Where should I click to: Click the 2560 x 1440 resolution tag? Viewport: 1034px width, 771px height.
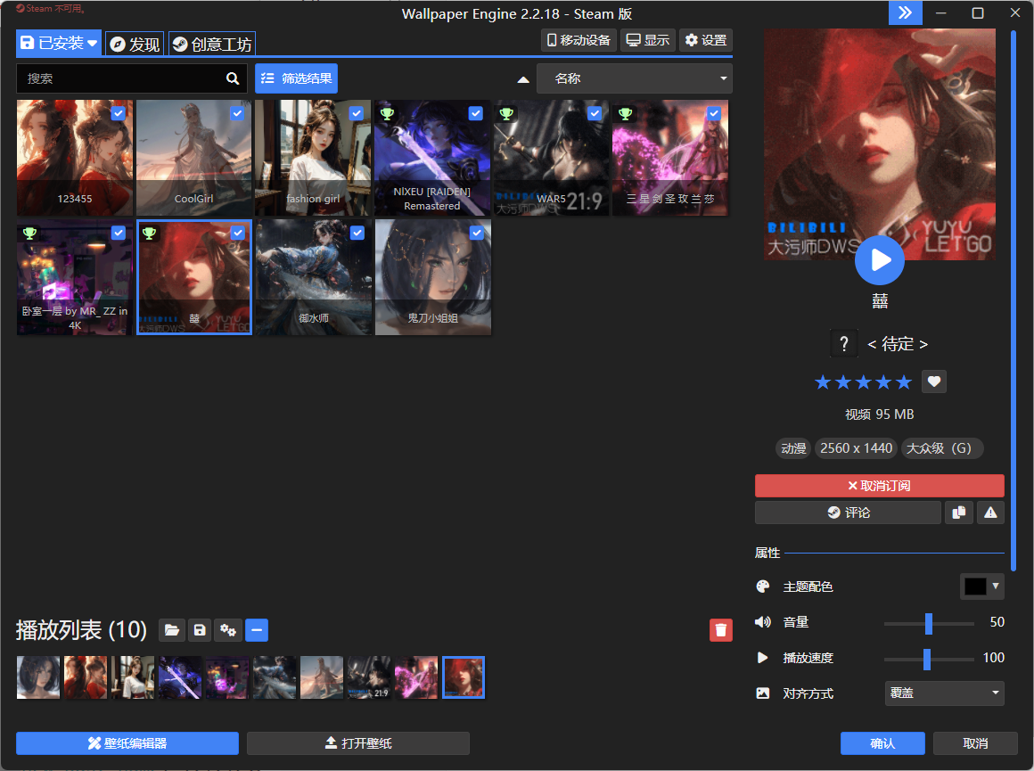coord(856,448)
